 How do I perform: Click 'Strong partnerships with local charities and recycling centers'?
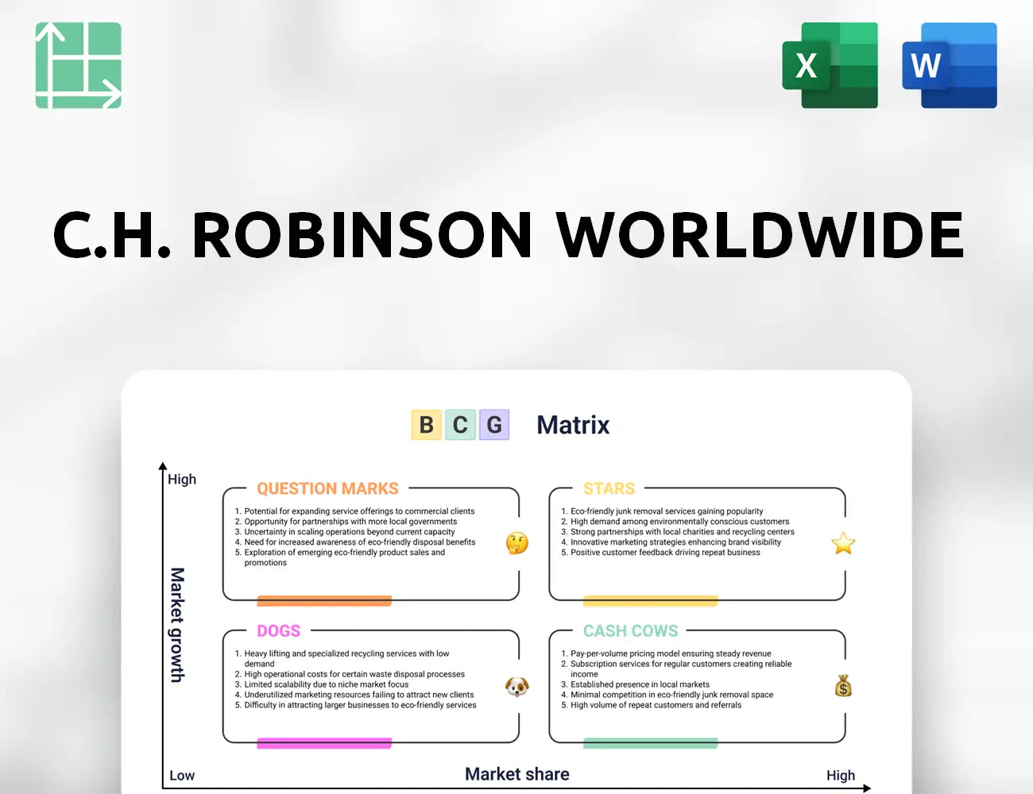[x=683, y=532]
